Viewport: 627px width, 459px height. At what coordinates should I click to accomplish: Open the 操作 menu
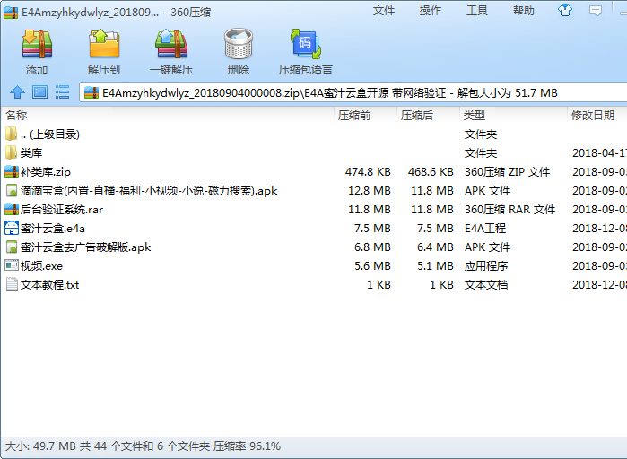(x=431, y=11)
